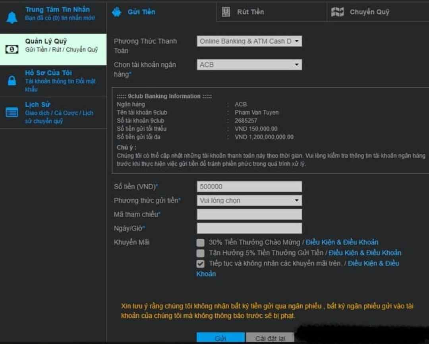The width and height of the screenshot is (429, 344).
Task: Open Điều Kiện & Điều Khoản for 30% bonus
Action: tap(342, 242)
